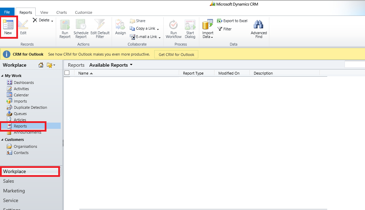The height and width of the screenshot is (210, 365).
Task: Click the Workplace home icon
Action: [x=41, y=65]
